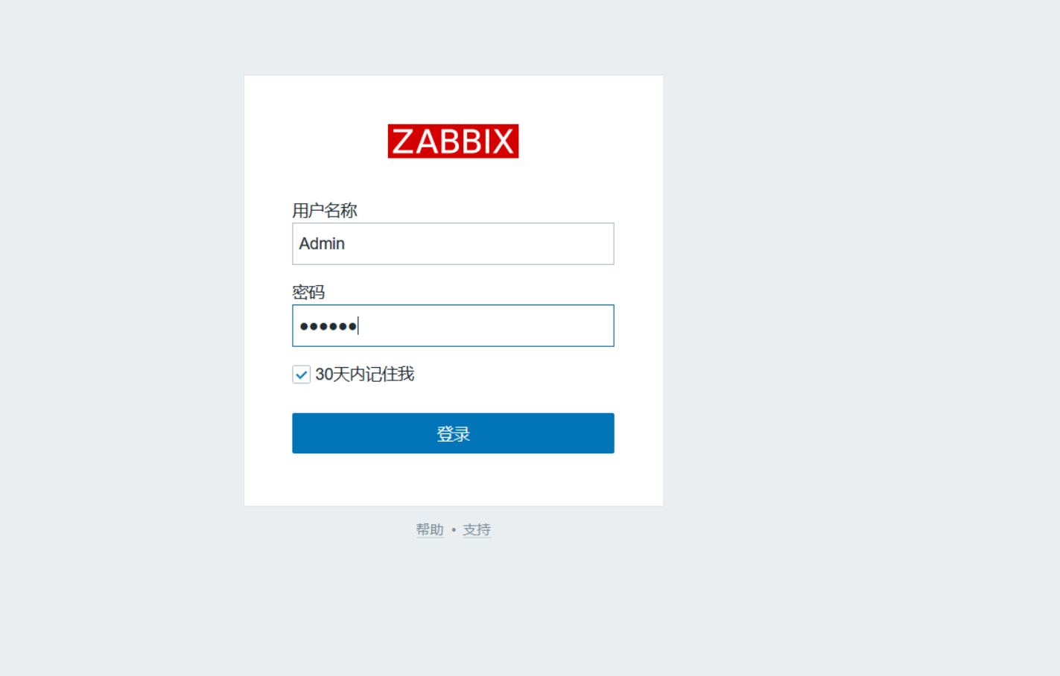Click the 密码 label
Screen dimensions: 1060x676
click(308, 292)
